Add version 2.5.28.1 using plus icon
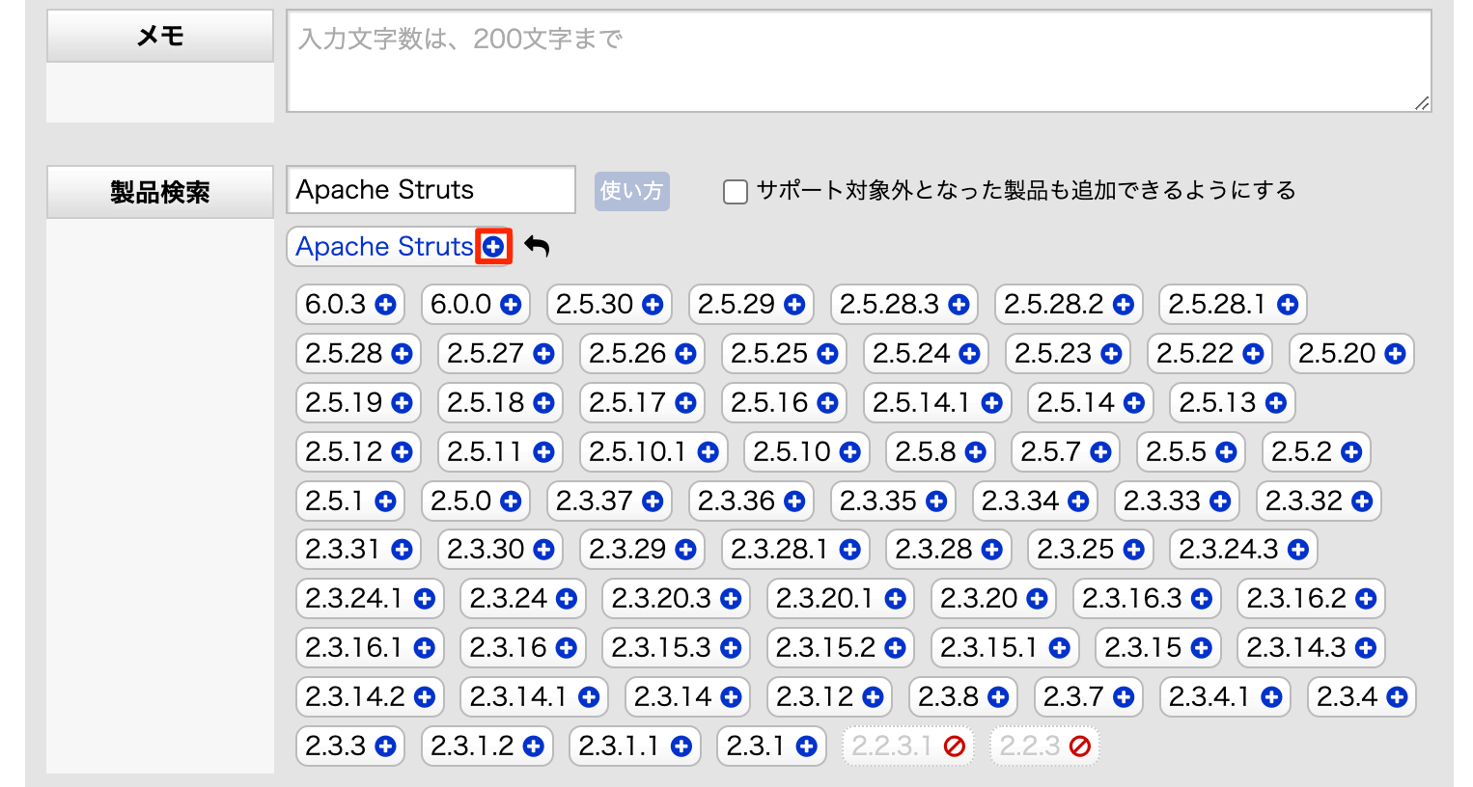 point(1288,305)
